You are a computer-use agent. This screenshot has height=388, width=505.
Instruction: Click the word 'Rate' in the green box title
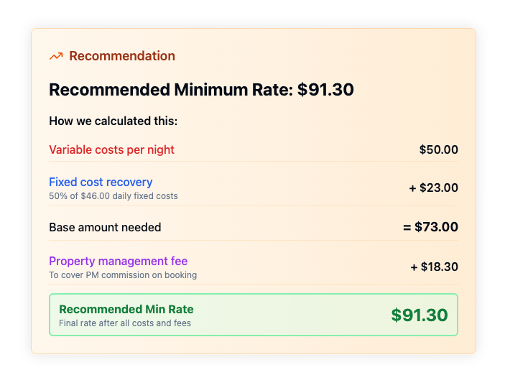[181, 310]
